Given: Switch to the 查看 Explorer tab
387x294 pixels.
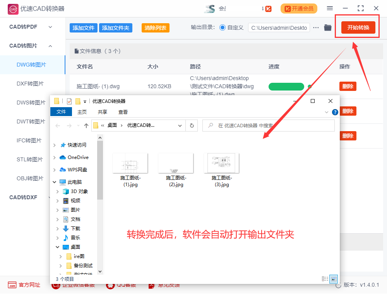Looking at the screenshot, I should coord(123,112).
